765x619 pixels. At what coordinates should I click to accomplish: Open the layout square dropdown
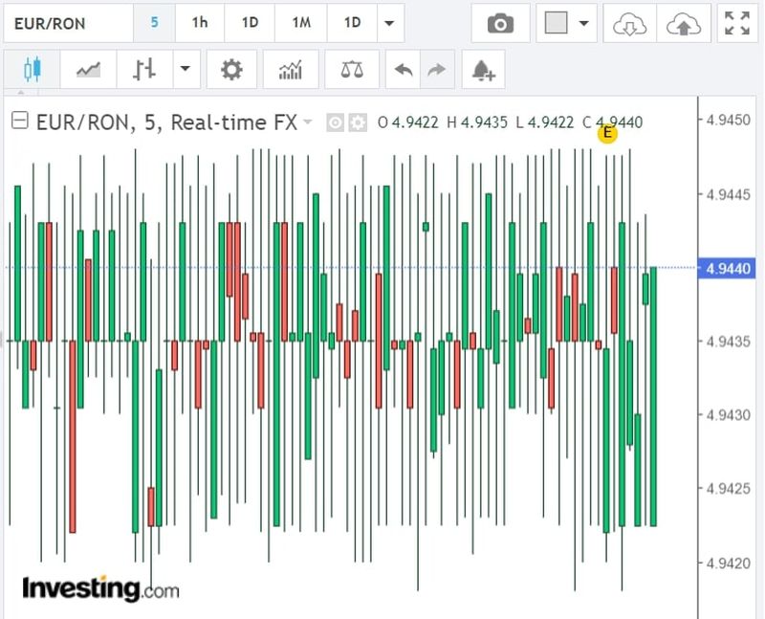point(568,23)
